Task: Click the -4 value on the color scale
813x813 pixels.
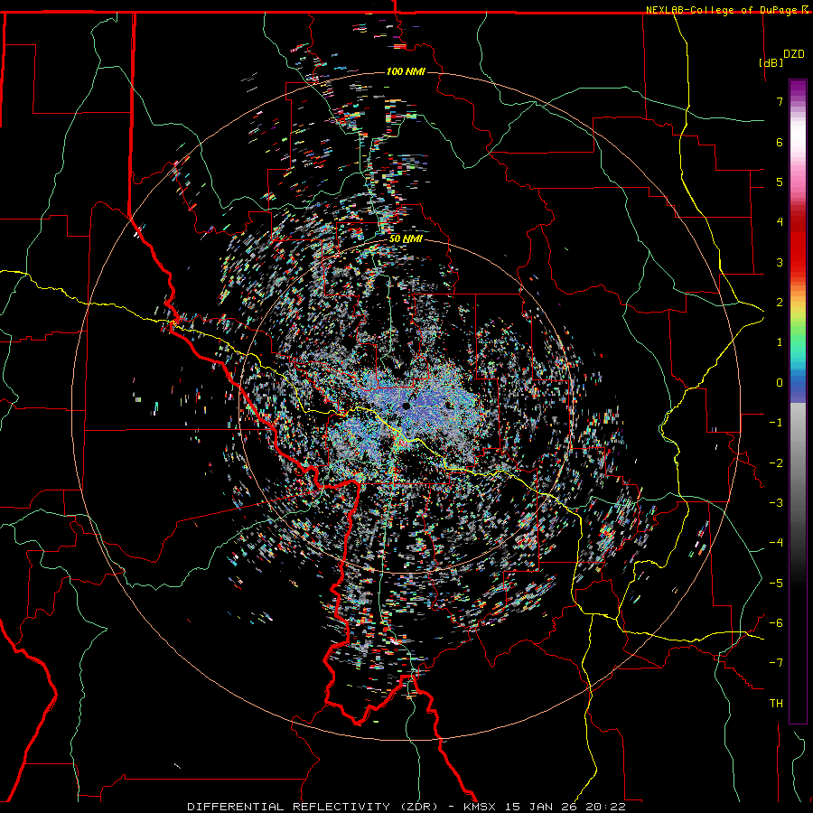Action: coord(776,543)
